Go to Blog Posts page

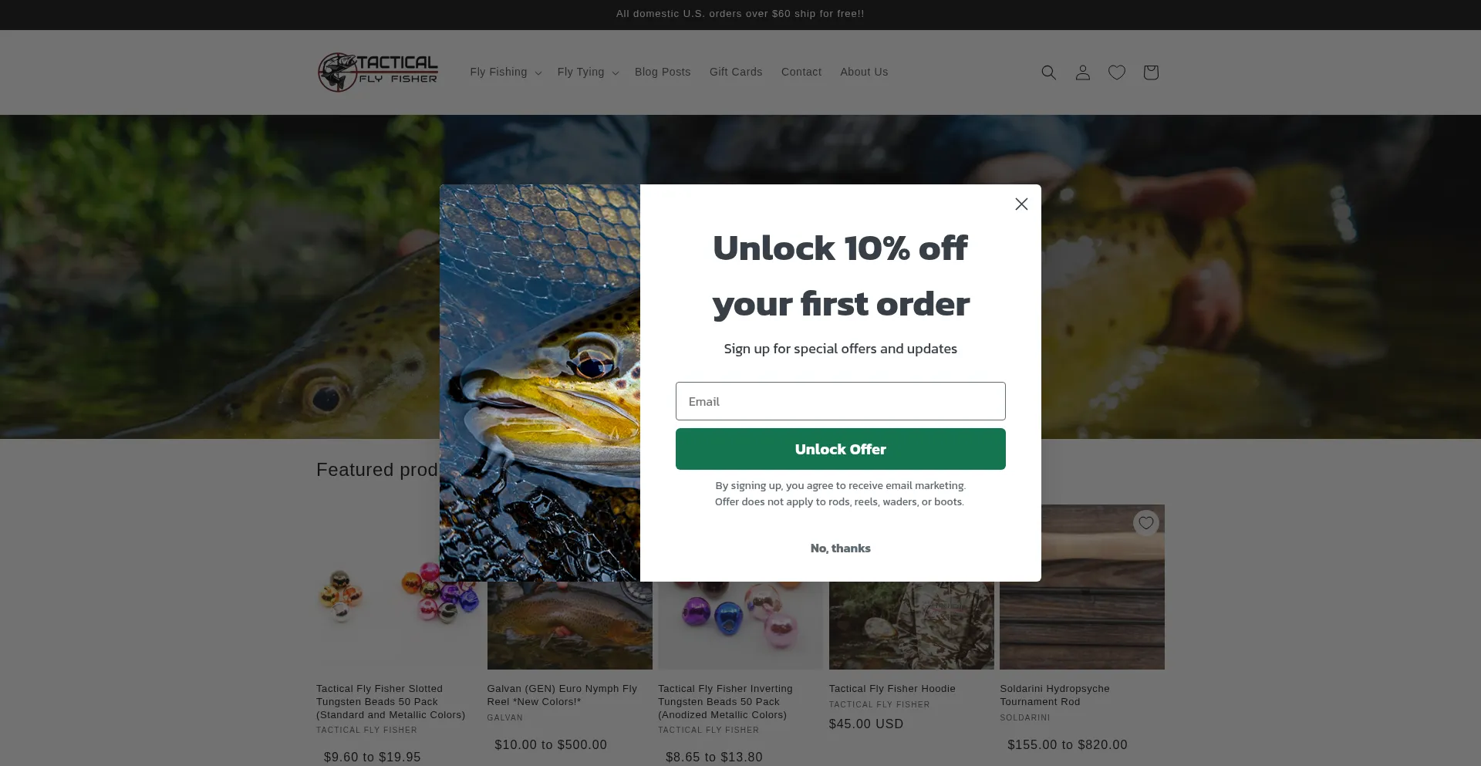coord(663,72)
